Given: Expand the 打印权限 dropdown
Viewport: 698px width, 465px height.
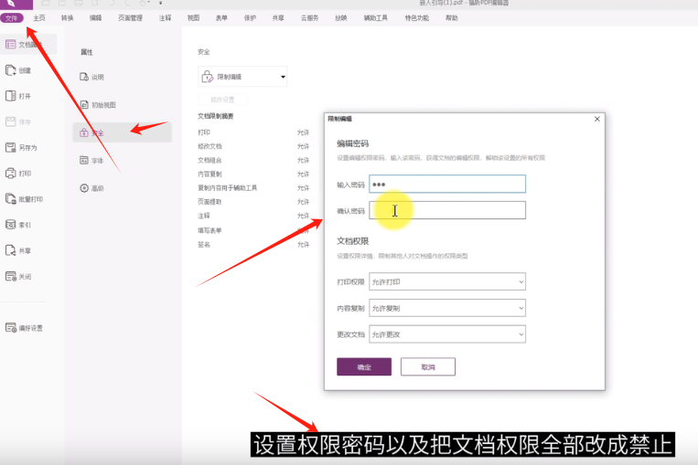Looking at the screenshot, I should pos(447,282).
